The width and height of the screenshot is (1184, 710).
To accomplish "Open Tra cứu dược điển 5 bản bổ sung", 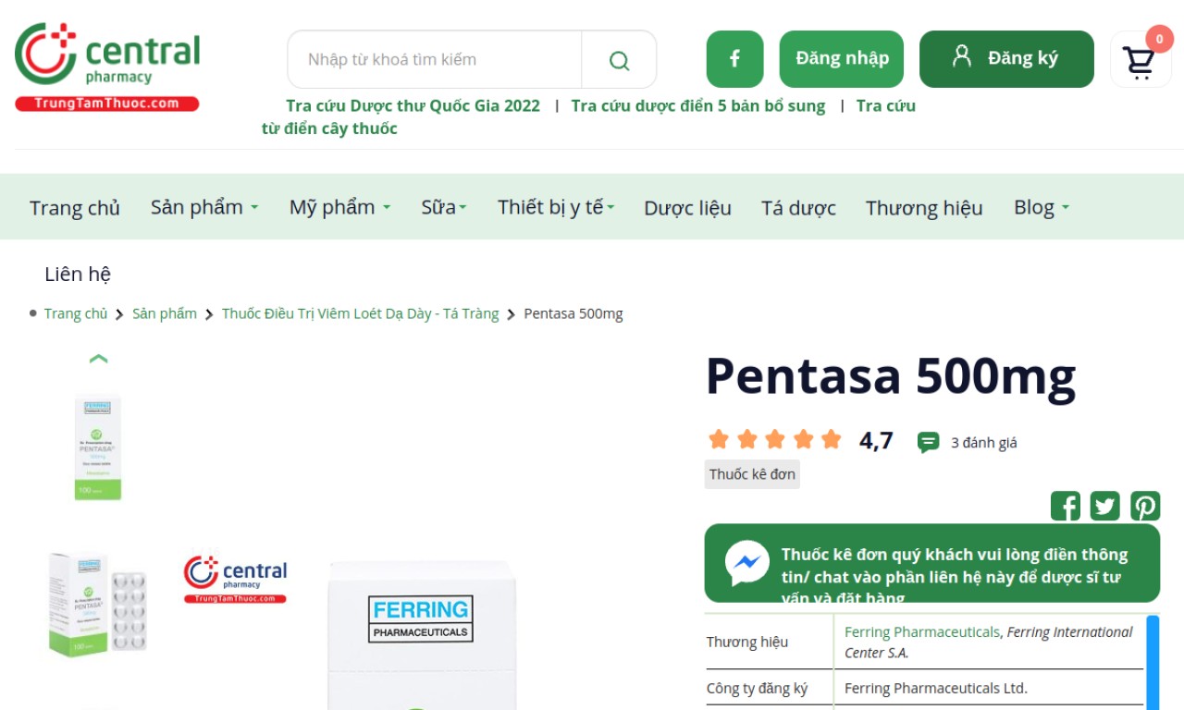I will (x=698, y=105).
